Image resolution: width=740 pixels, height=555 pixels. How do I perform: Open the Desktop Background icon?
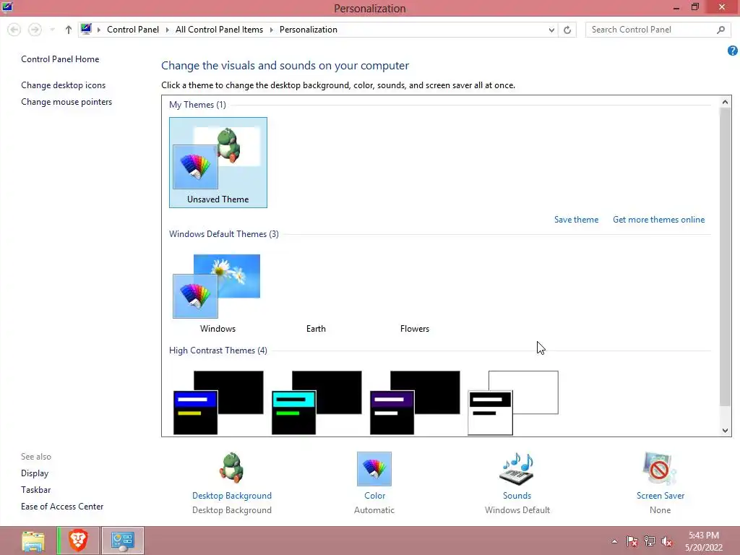(x=231, y=468)
